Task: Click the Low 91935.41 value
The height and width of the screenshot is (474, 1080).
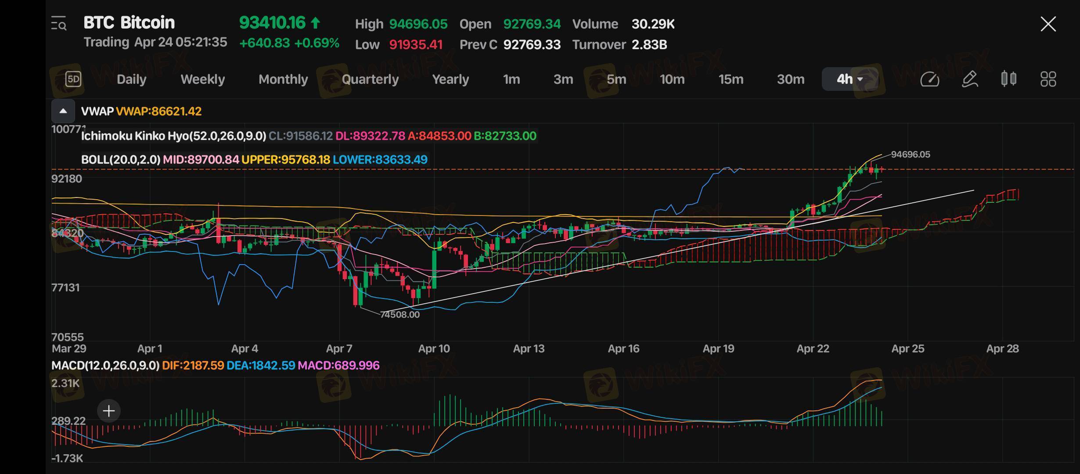Action: 416,45
